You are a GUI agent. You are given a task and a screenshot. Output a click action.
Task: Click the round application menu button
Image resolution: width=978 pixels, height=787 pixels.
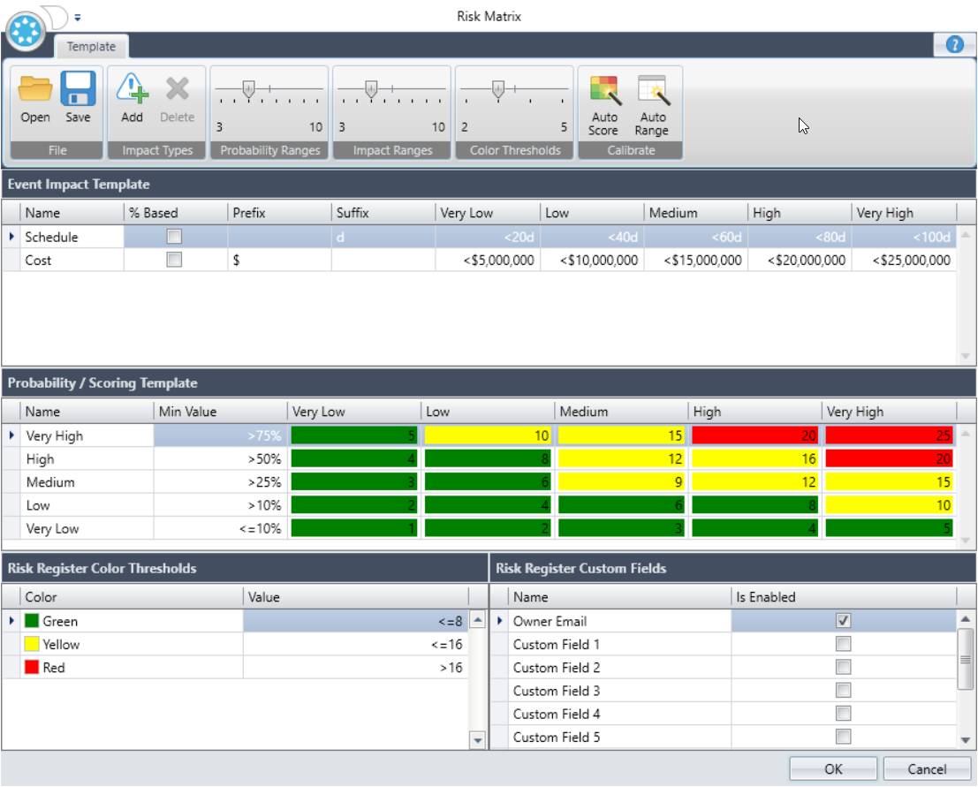coord(27,29)
